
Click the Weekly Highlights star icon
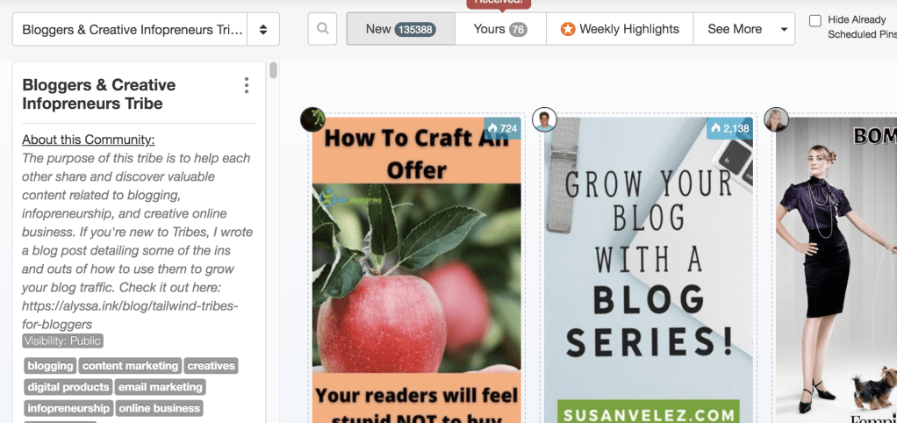click(568, 29)
